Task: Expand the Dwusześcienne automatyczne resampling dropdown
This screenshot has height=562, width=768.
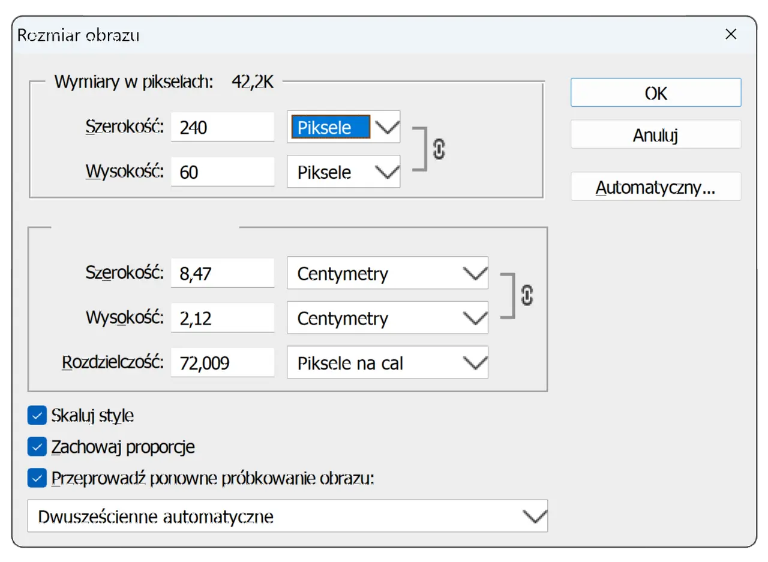Action: click(288, 516)
